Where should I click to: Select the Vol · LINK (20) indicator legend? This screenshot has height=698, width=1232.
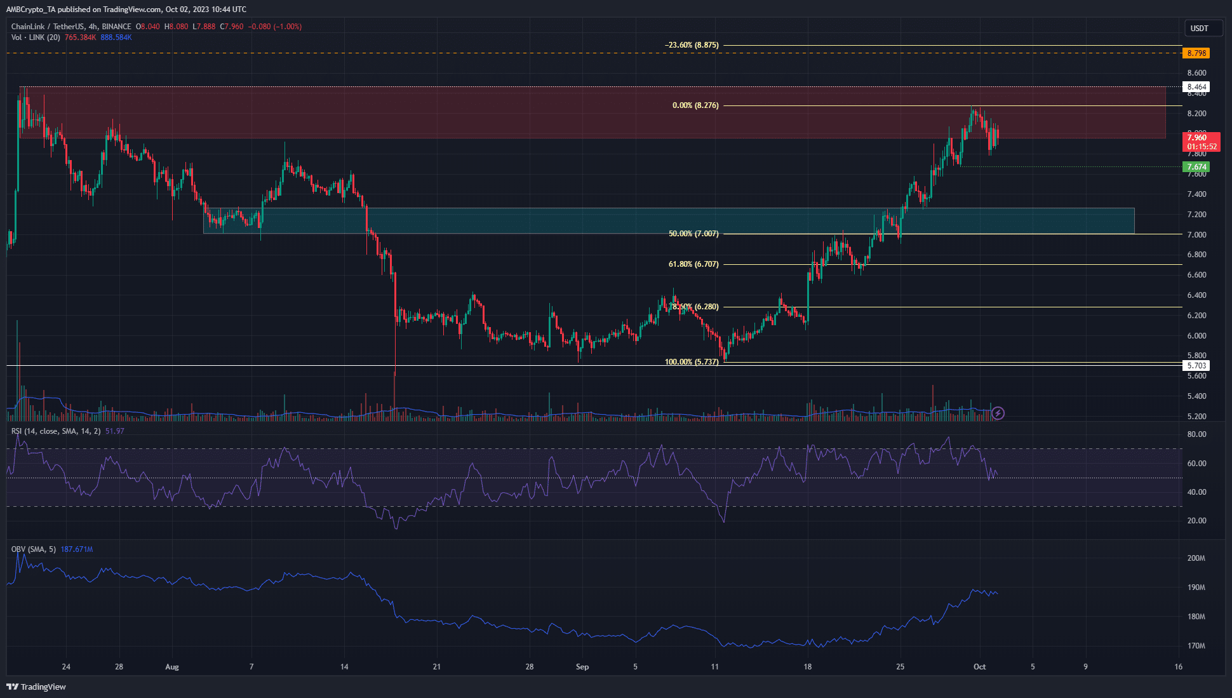click(x=36, y=37)
